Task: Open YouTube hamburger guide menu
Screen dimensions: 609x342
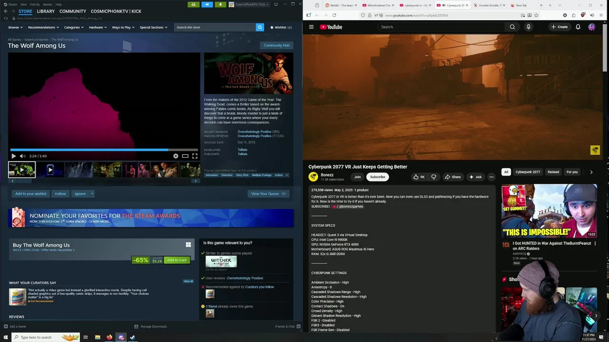Action: [311, 27]
